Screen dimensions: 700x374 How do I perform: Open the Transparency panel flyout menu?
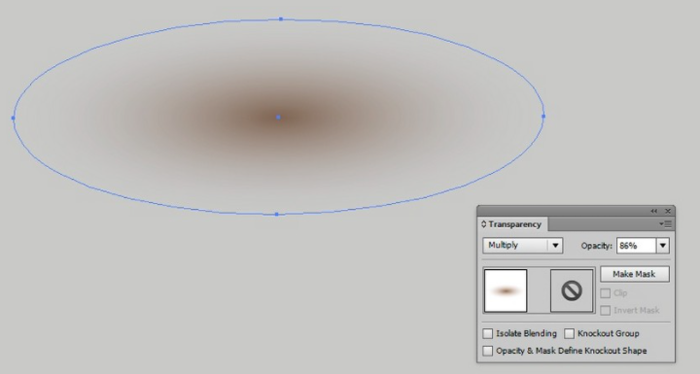click(666, 224)
